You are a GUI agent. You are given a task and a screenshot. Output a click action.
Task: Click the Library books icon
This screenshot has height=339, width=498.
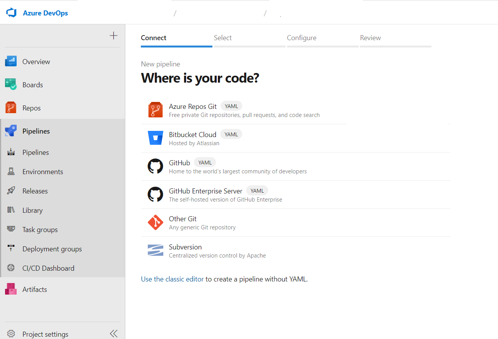click(11, 210)
